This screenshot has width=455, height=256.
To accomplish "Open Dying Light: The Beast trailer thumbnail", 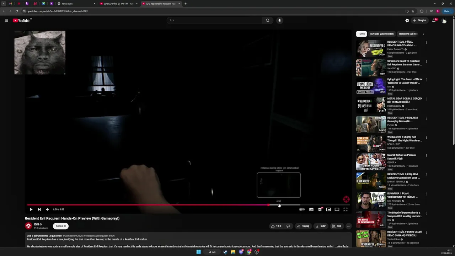I will [371, 86].
